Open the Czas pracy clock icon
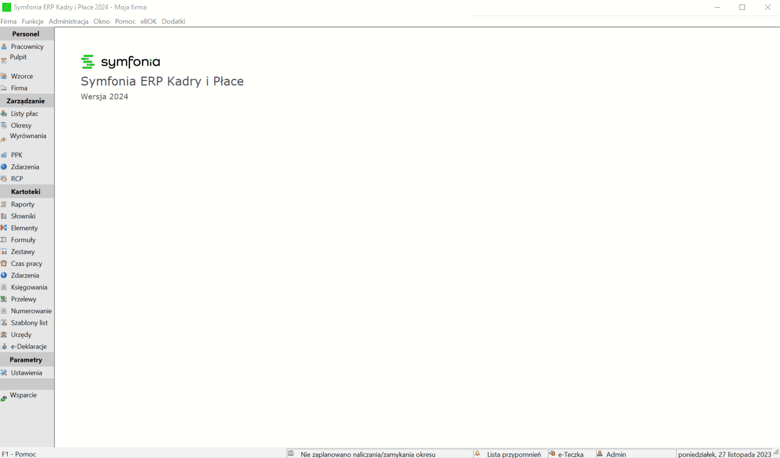 point(4,264)
